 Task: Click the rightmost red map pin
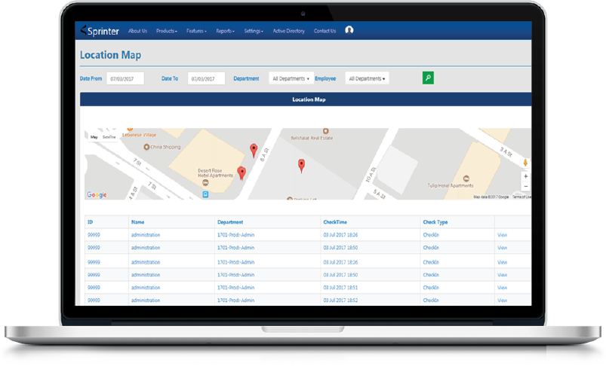[x=301, y=166]
